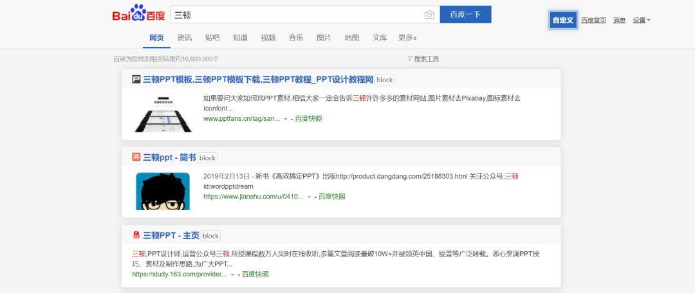This screenshot has height=293, width=695.
Task: Go to the 音乐 tab
Action: click(x=296, y=38)
